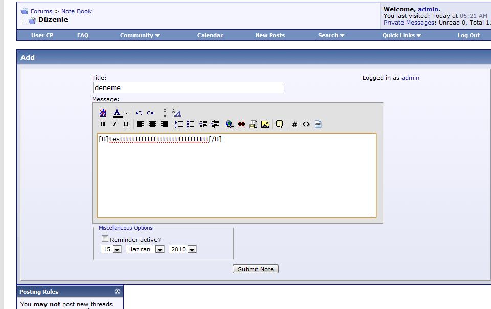
Task: Switch editor mode with A/A icon
Action: click(x=176, y=113)
